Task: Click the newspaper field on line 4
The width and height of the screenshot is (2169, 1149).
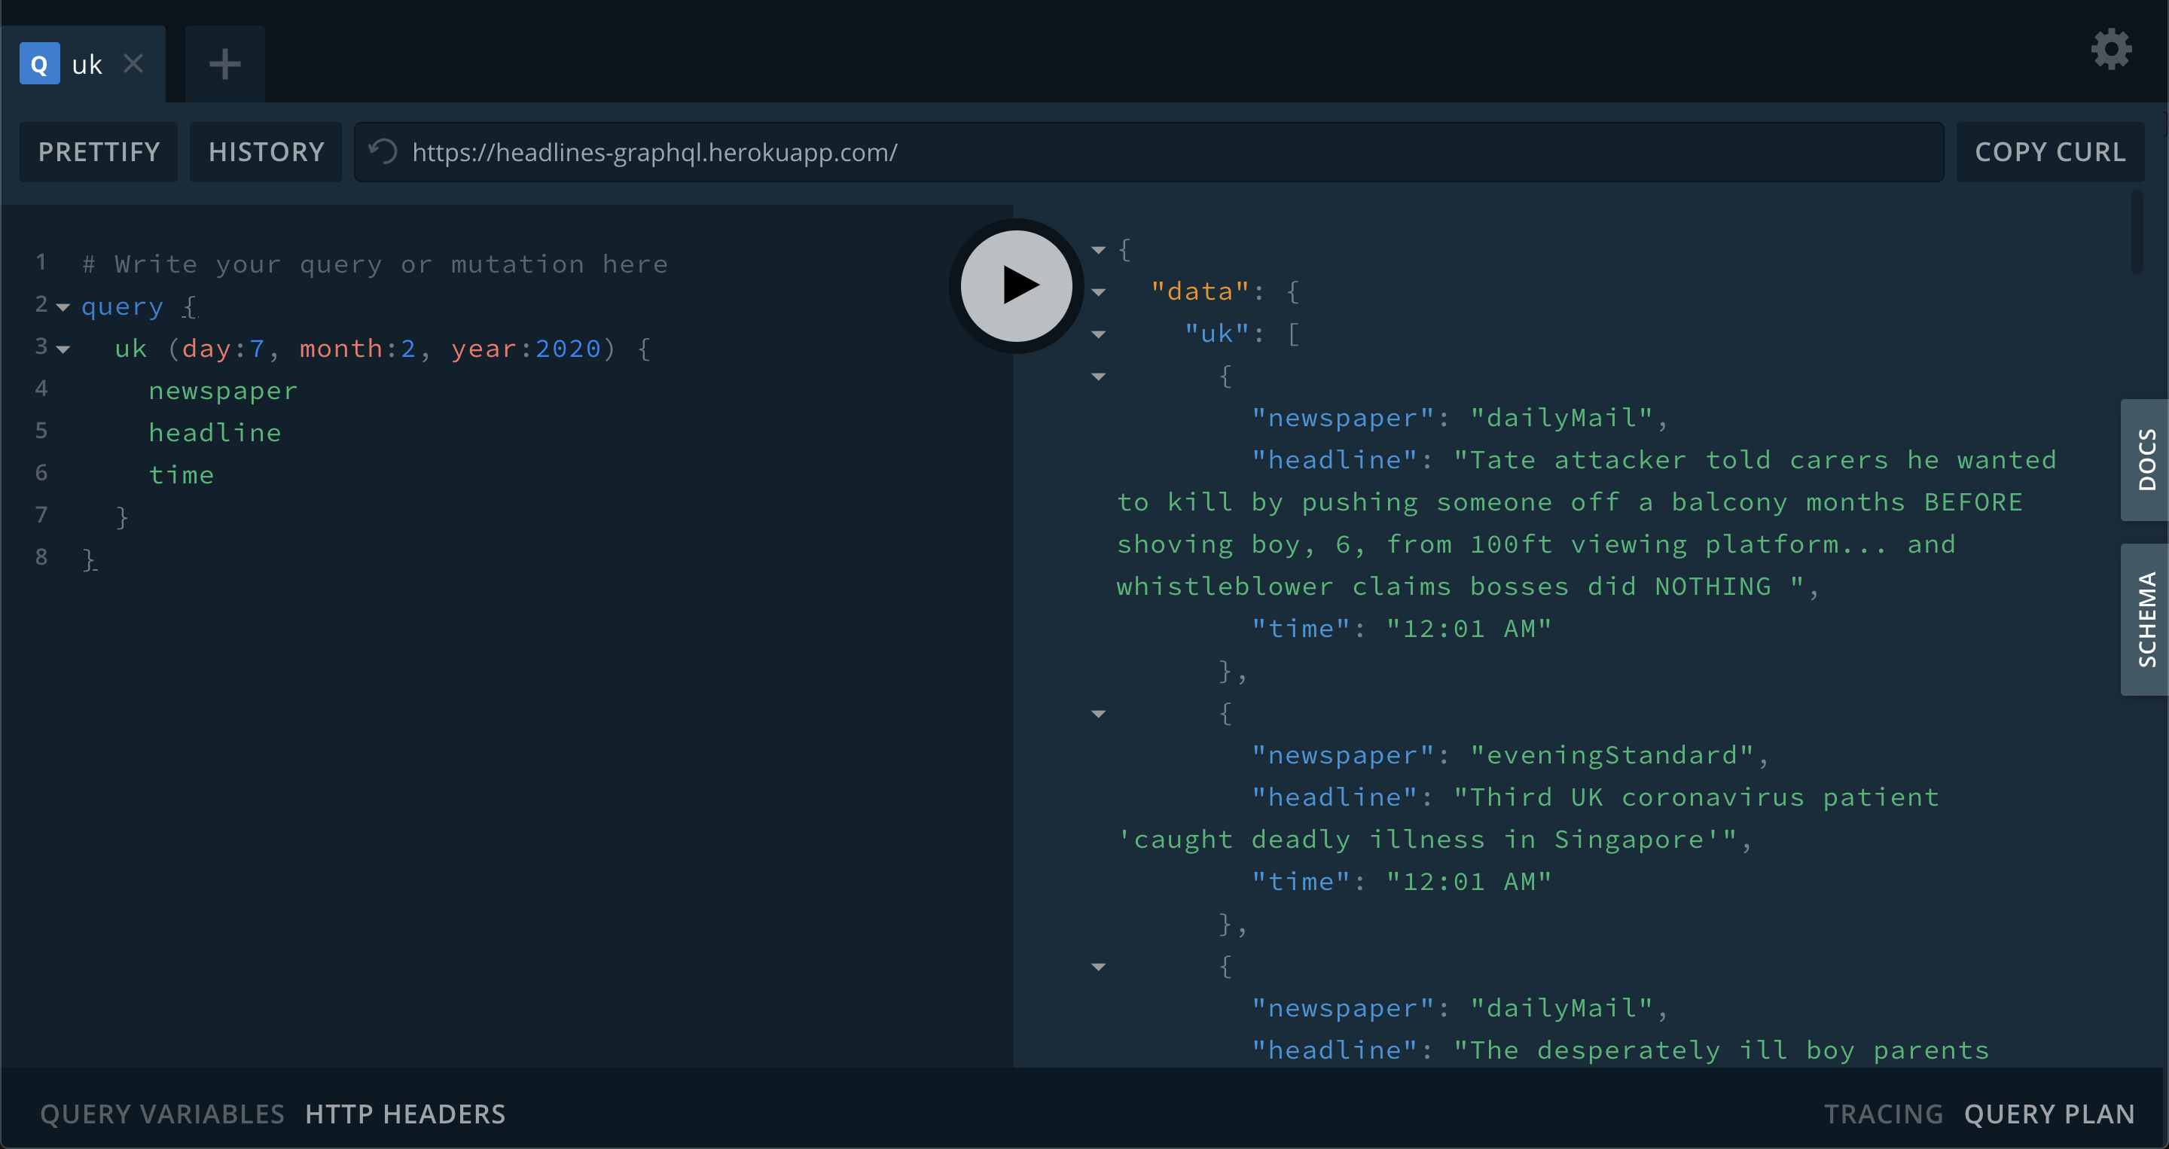Action: point(223,391)
